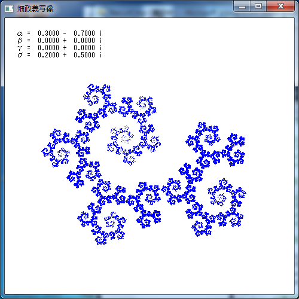Select the α real value 0.3000
Viewport: 299px width, 299px height.
pos(48,33)
